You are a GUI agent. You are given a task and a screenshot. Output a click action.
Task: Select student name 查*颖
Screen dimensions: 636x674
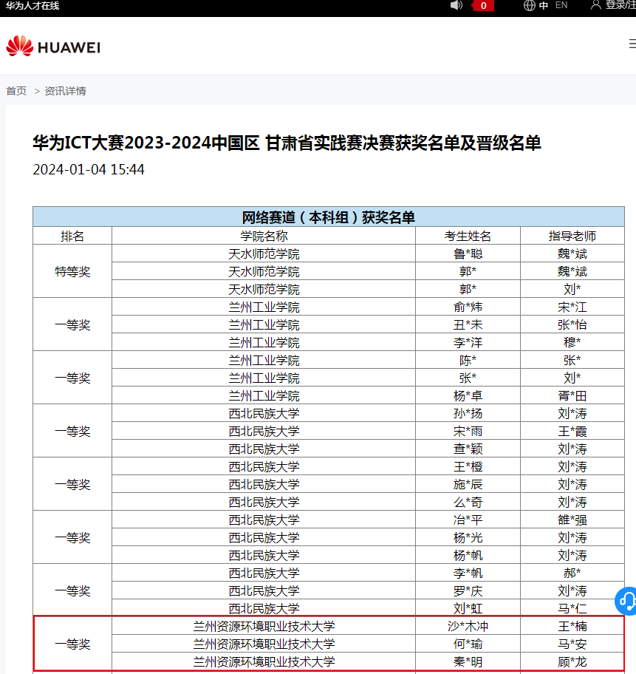click(468, 449)
